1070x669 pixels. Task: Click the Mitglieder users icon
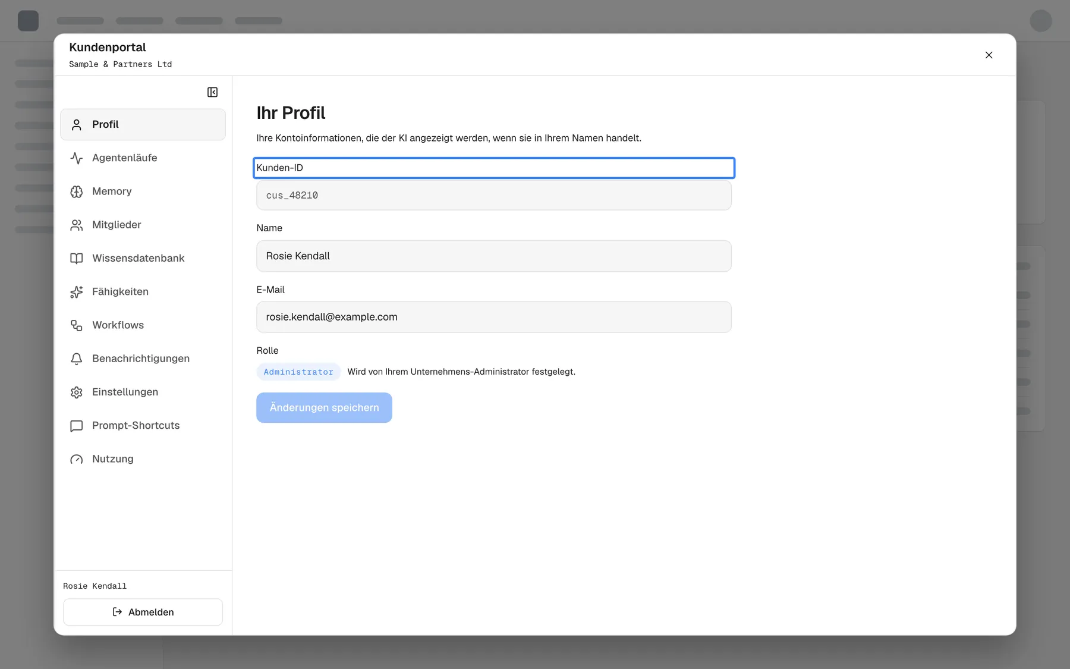77,225
